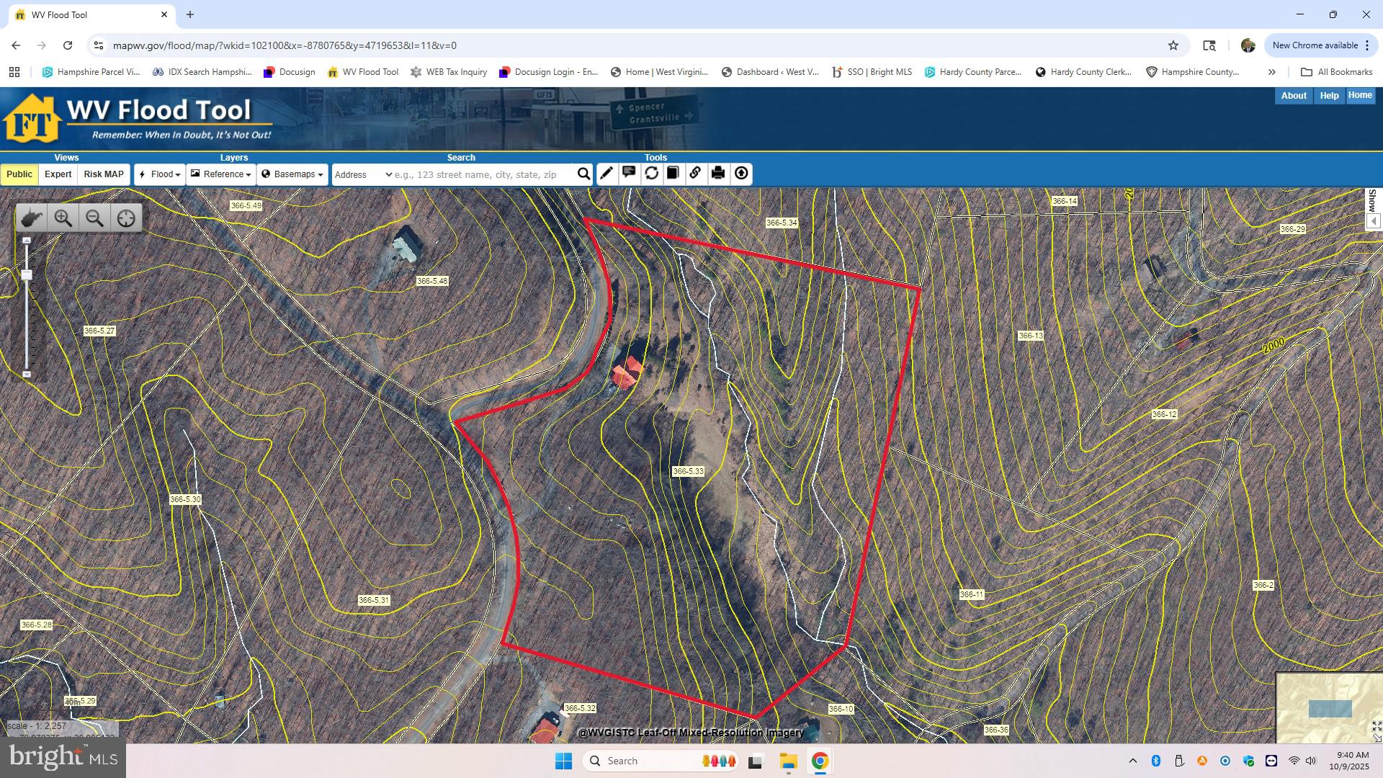Click the locate crosshair icon
Viewport: 1383px width, 778px height.
coord(126,218)
